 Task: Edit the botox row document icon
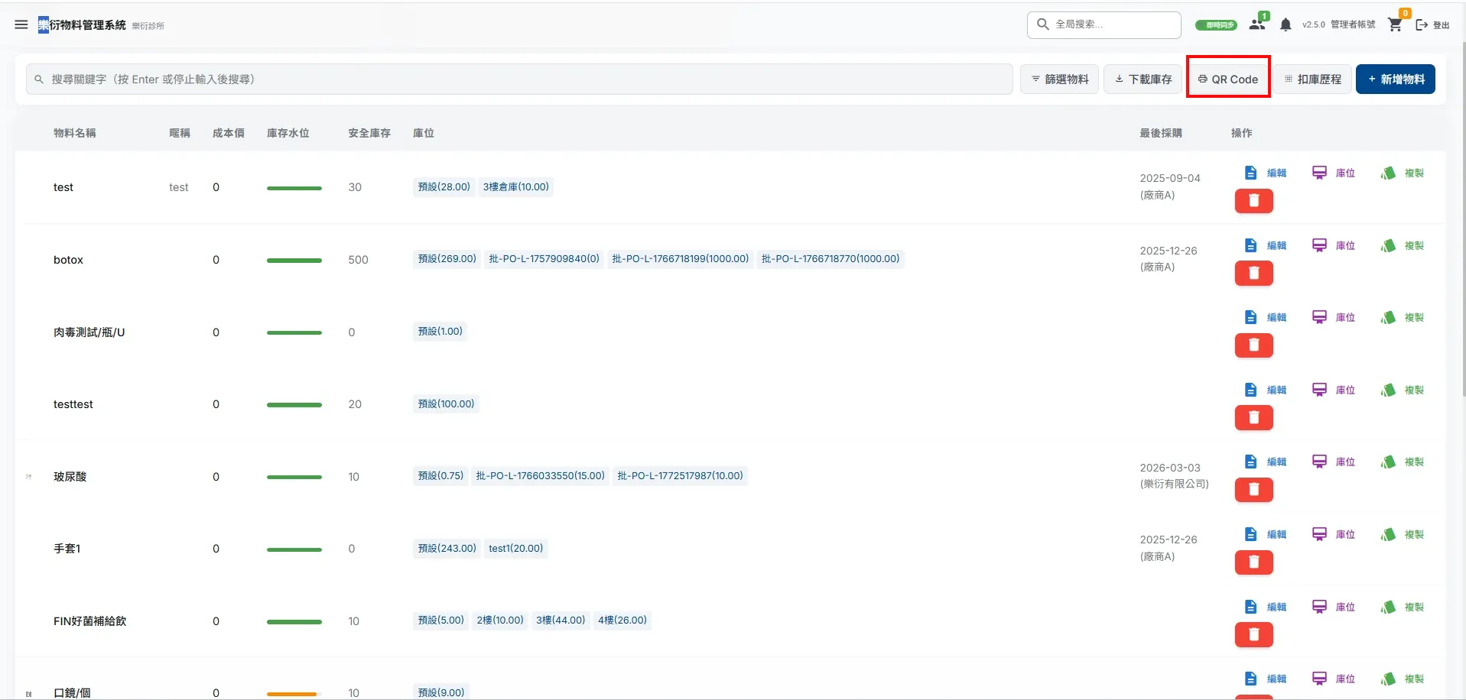[x=1250, y=245]
